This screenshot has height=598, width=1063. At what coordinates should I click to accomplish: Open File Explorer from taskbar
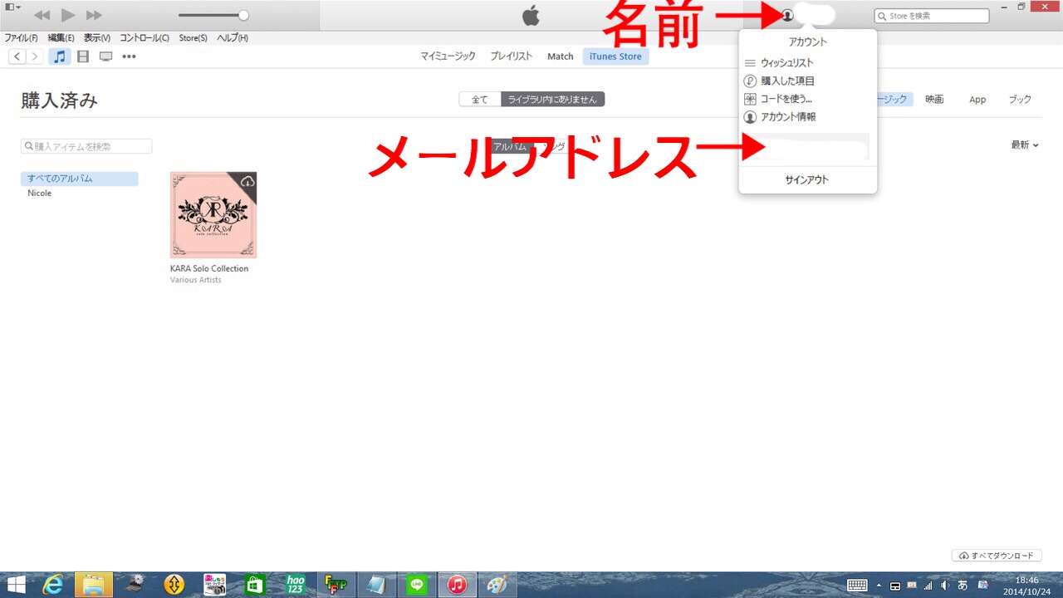tap(94, 585)
